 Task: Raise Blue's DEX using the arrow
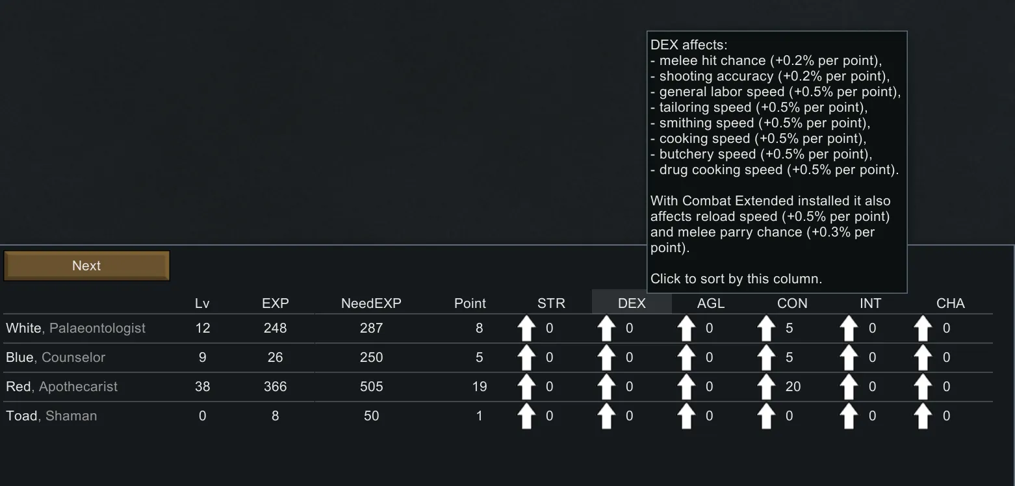point(606,358)
